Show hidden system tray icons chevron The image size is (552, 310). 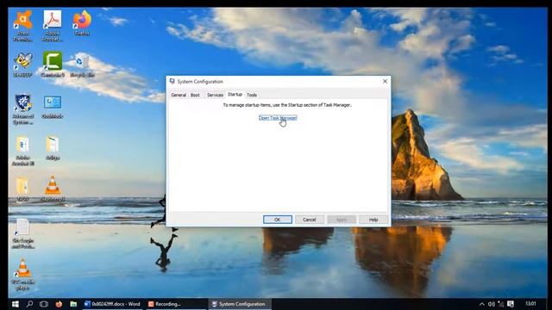click(x=481, y=304)
